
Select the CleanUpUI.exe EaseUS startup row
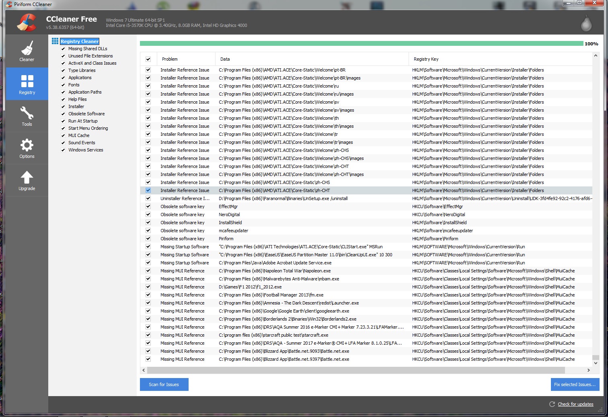point(366,255)
